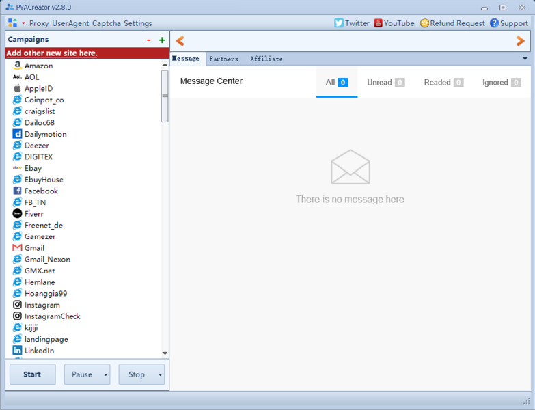This screenshot has width=535, height=410.
Task: Click the Ebay logo icon
Action: 17,168
